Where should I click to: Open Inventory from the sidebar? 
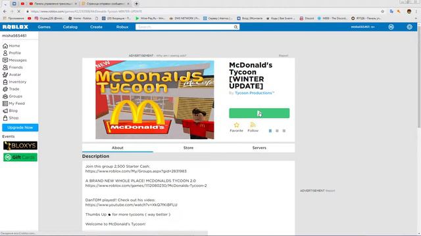[x=14, y=82]
